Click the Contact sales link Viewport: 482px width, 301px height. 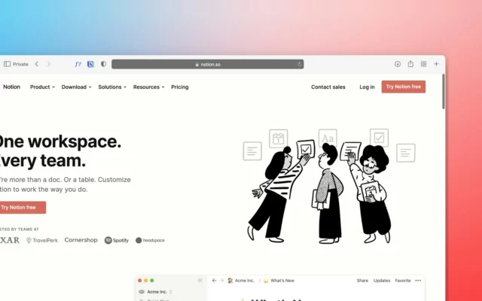point(328,87)
